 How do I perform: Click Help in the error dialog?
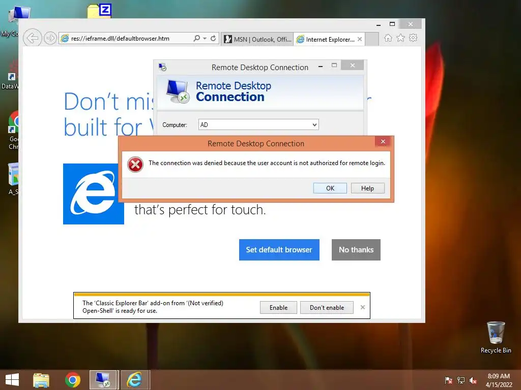(367, 188)
